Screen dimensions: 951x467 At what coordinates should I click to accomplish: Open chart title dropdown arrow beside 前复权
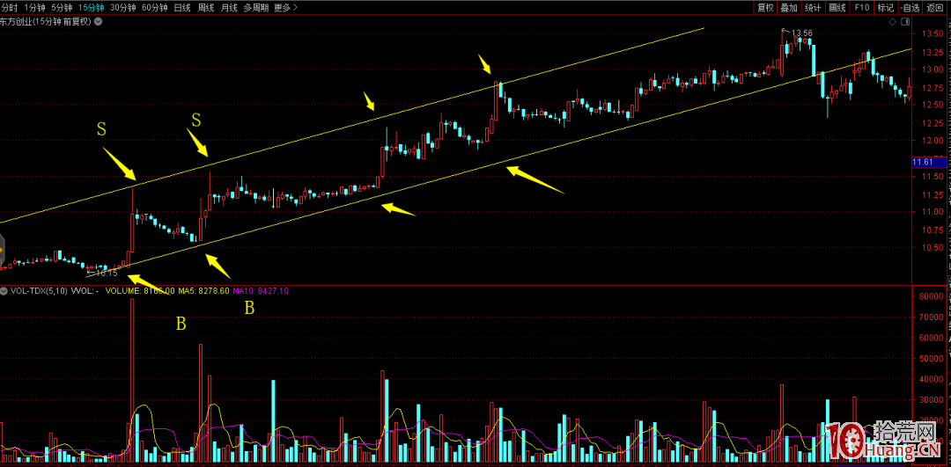tap(99, 21)
